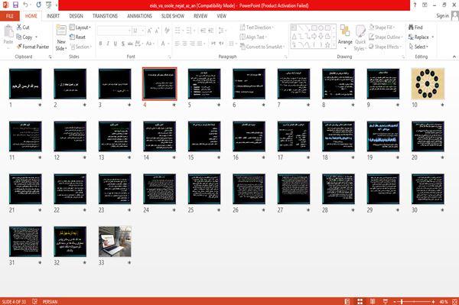Click the Reset slide icon
459x305 pixels.
point(73,37)
